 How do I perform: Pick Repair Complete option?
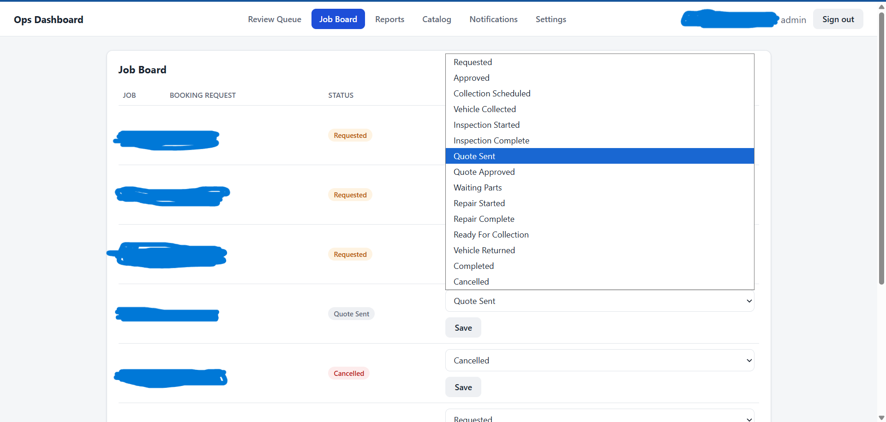pos(599,219)
